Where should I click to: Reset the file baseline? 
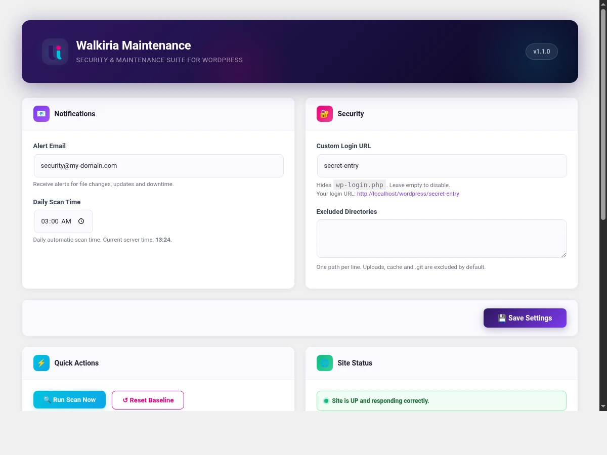(x=148, y=400)
